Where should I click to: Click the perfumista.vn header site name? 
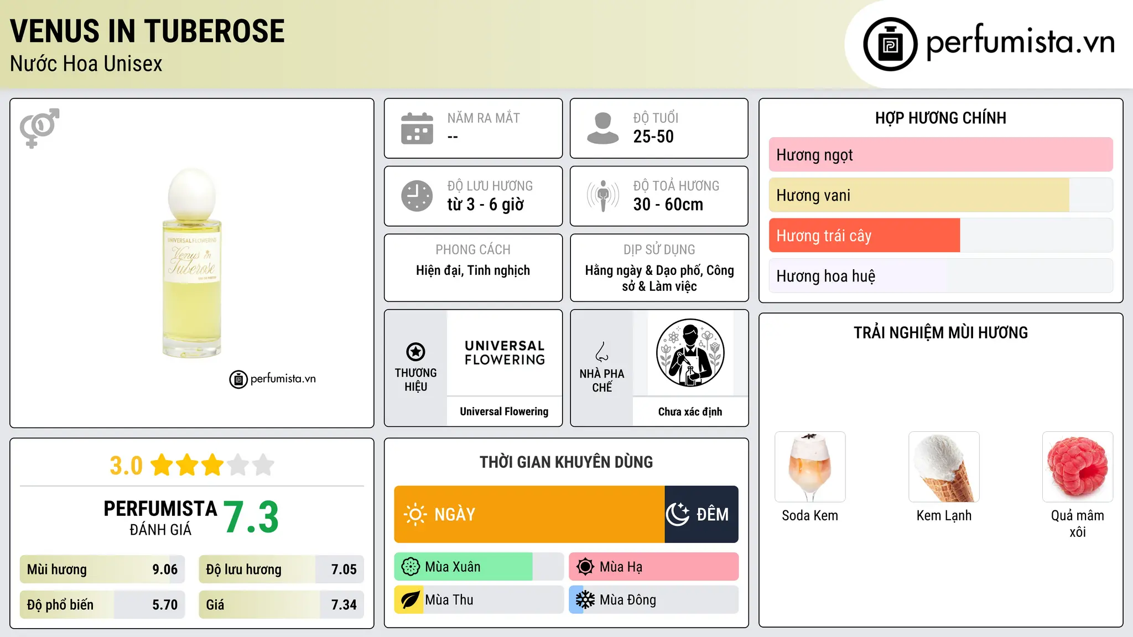1020,42
